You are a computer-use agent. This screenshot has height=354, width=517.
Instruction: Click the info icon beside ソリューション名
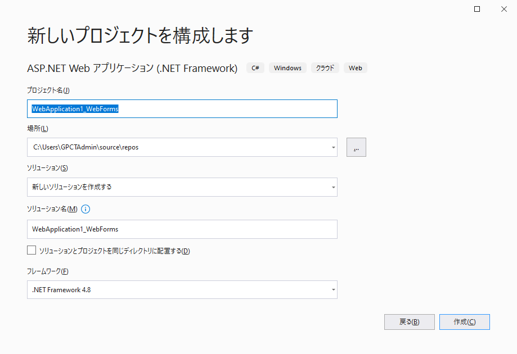[86, 209]
